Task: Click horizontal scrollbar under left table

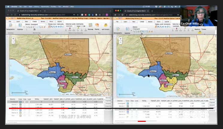Action: coord(30,121)
